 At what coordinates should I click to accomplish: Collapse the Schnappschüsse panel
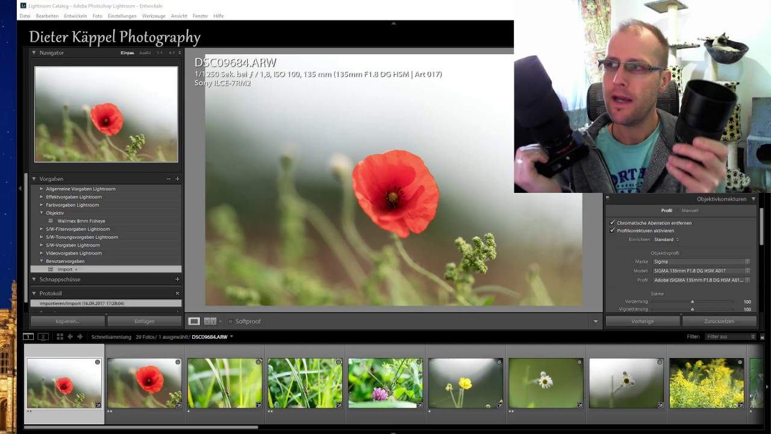click(x=34, y=280)
